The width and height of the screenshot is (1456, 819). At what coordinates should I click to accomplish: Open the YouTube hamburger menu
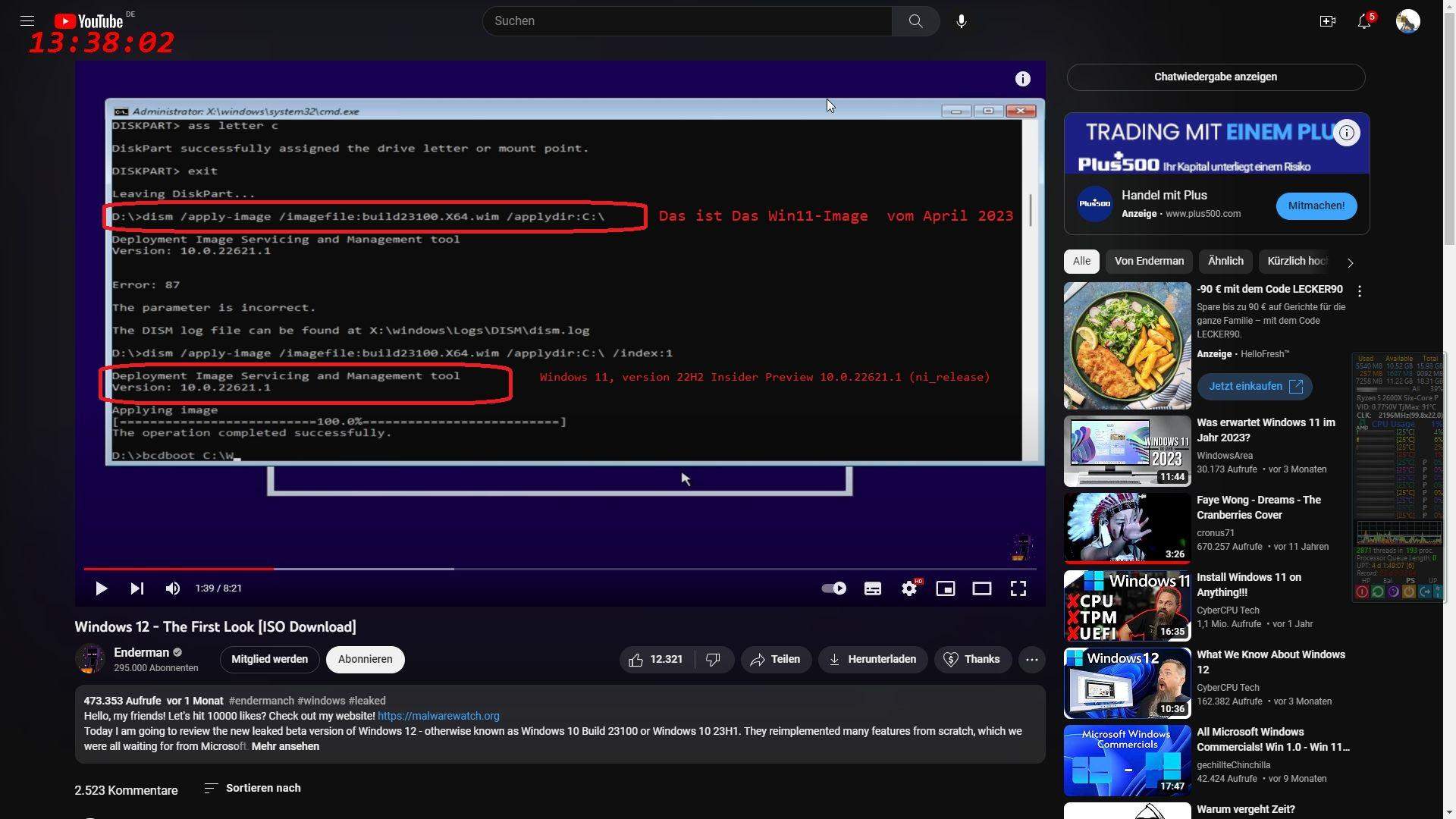[x=27, y=20]
